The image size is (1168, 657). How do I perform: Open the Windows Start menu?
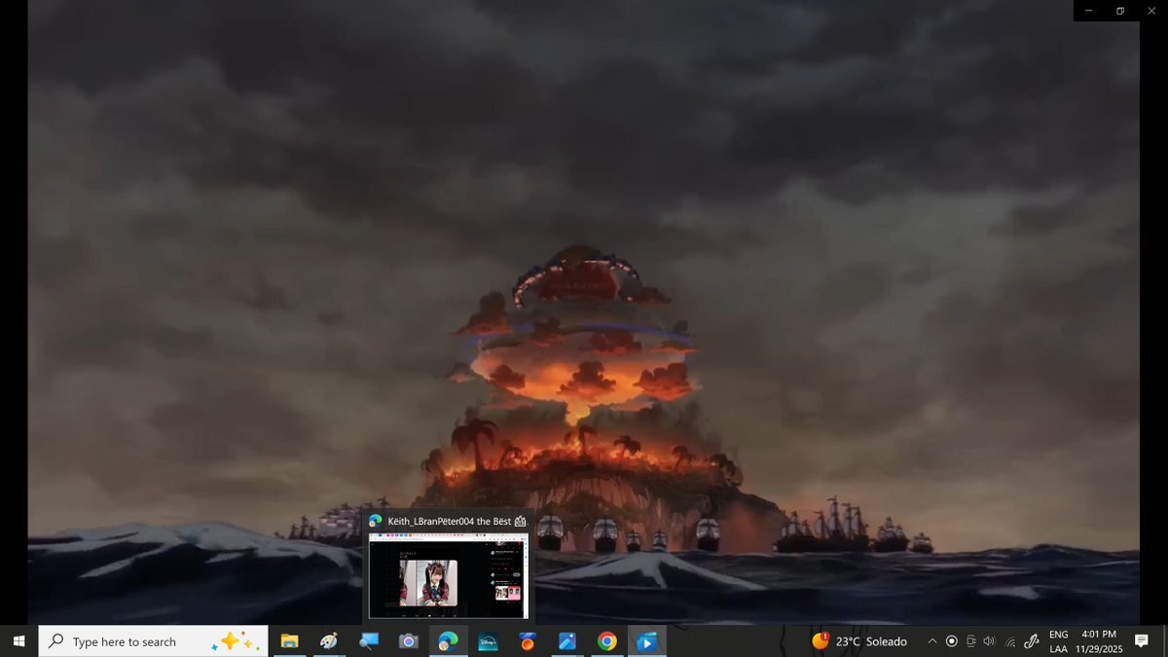[x=18, y=641]
